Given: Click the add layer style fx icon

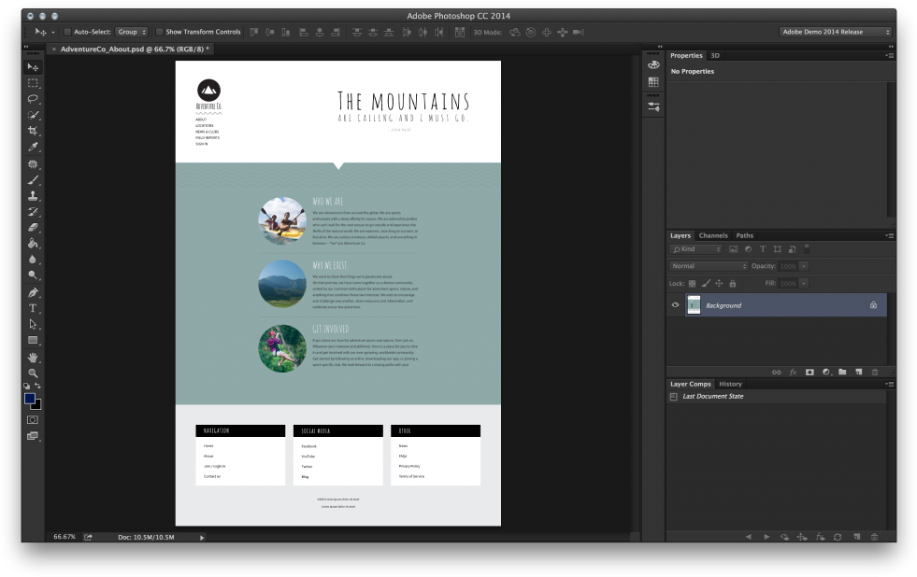Looking at the screenshot, I should pos(793,372).
